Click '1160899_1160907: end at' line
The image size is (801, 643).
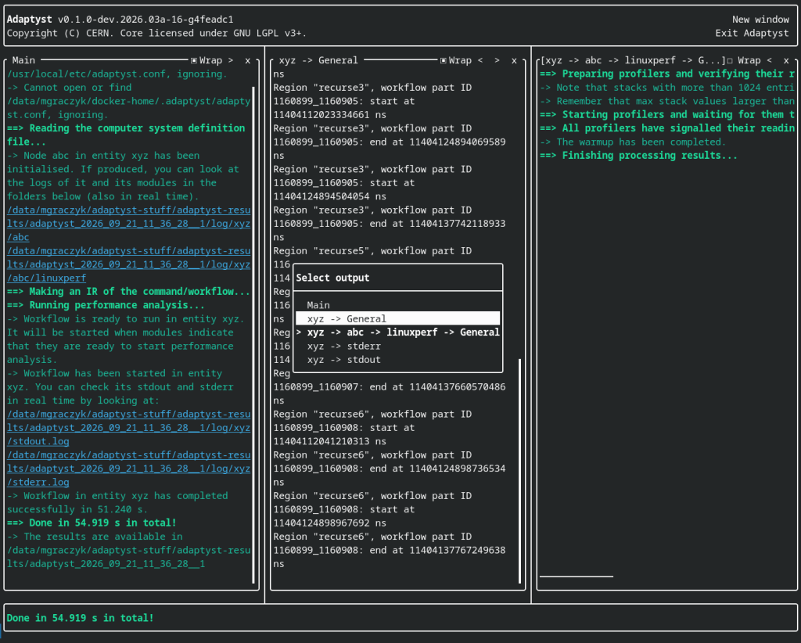390,386
